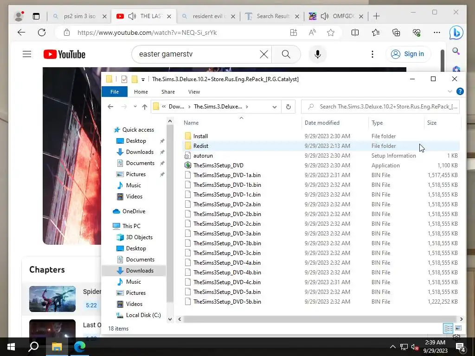Image resolution: width=475 pixels, height=356 pixels.
Task: Switch to the ps2 sim 3 iso tab
Action: pyautogui.click(x=79, y=16)
